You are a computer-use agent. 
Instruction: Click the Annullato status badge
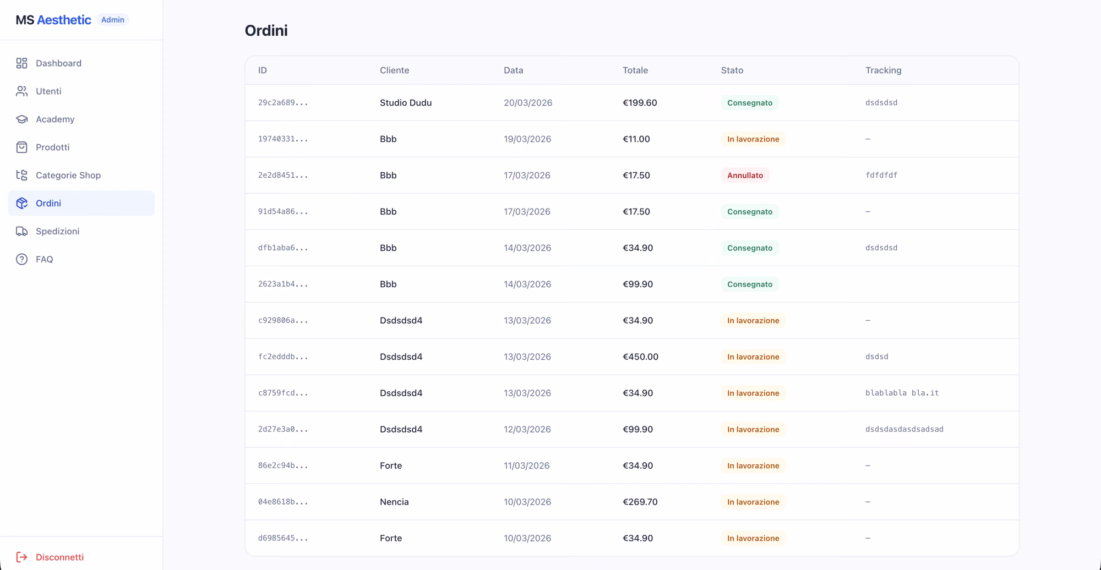(745, 176)
